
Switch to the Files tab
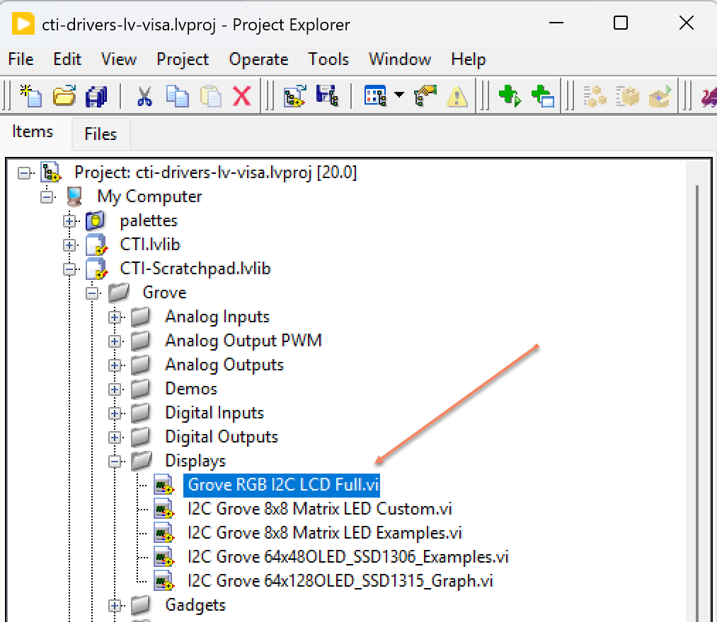100,133
